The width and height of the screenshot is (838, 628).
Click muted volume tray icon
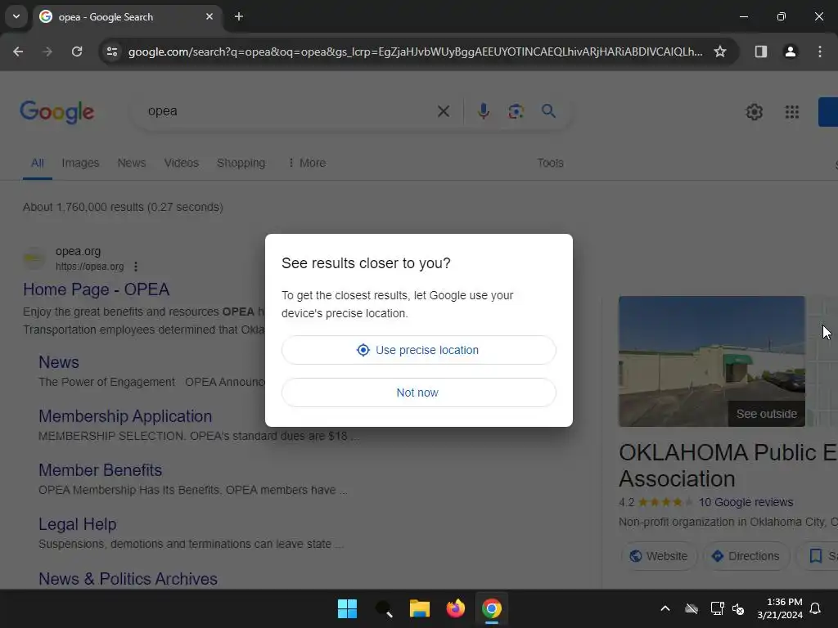pyautogui.click(x=738, y=608)
